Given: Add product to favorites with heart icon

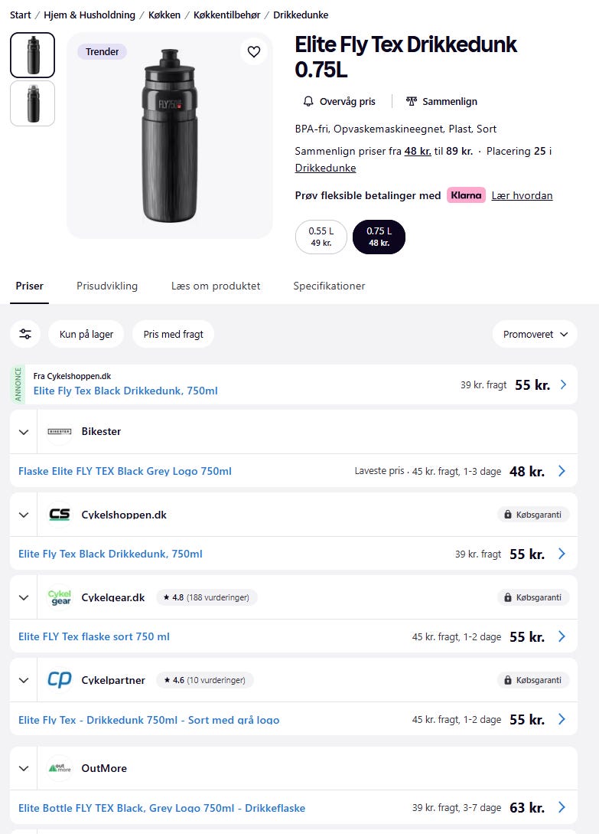Looking at the screenshot, I should coord(254,52).
